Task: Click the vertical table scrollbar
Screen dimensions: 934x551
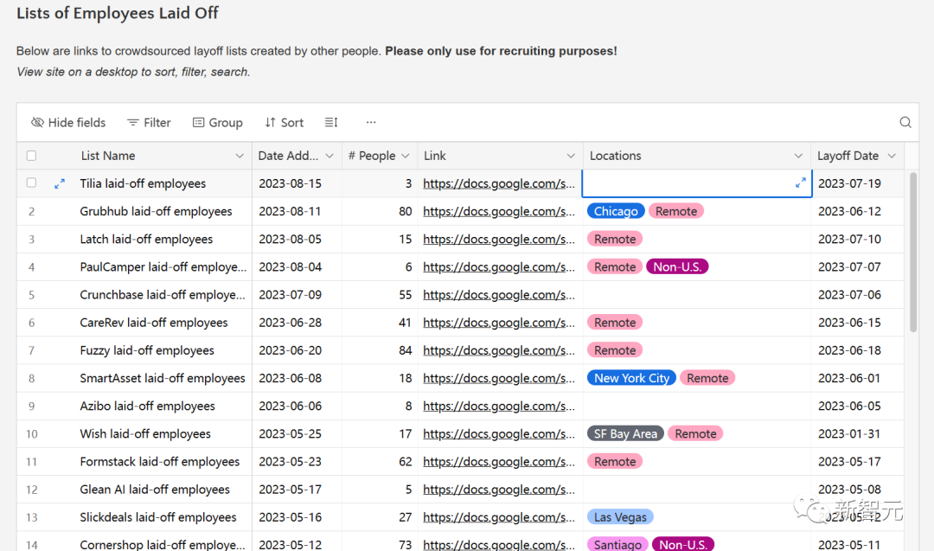Action: [x=913, y=251]
